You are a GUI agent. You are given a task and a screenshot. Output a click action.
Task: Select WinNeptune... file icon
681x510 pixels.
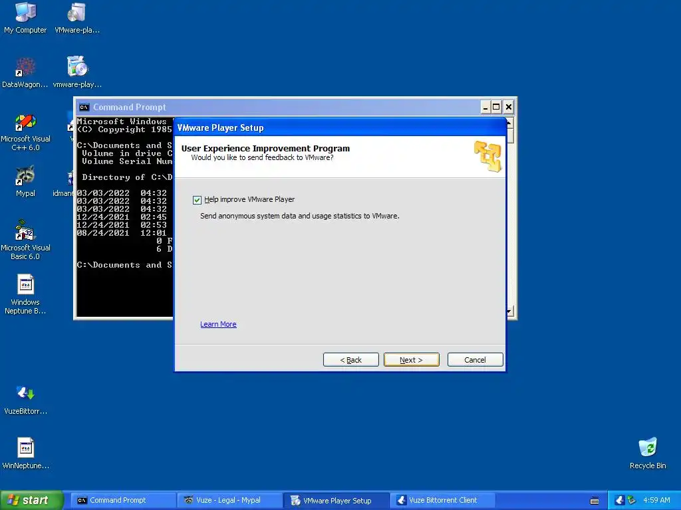[x=25, y=454]
